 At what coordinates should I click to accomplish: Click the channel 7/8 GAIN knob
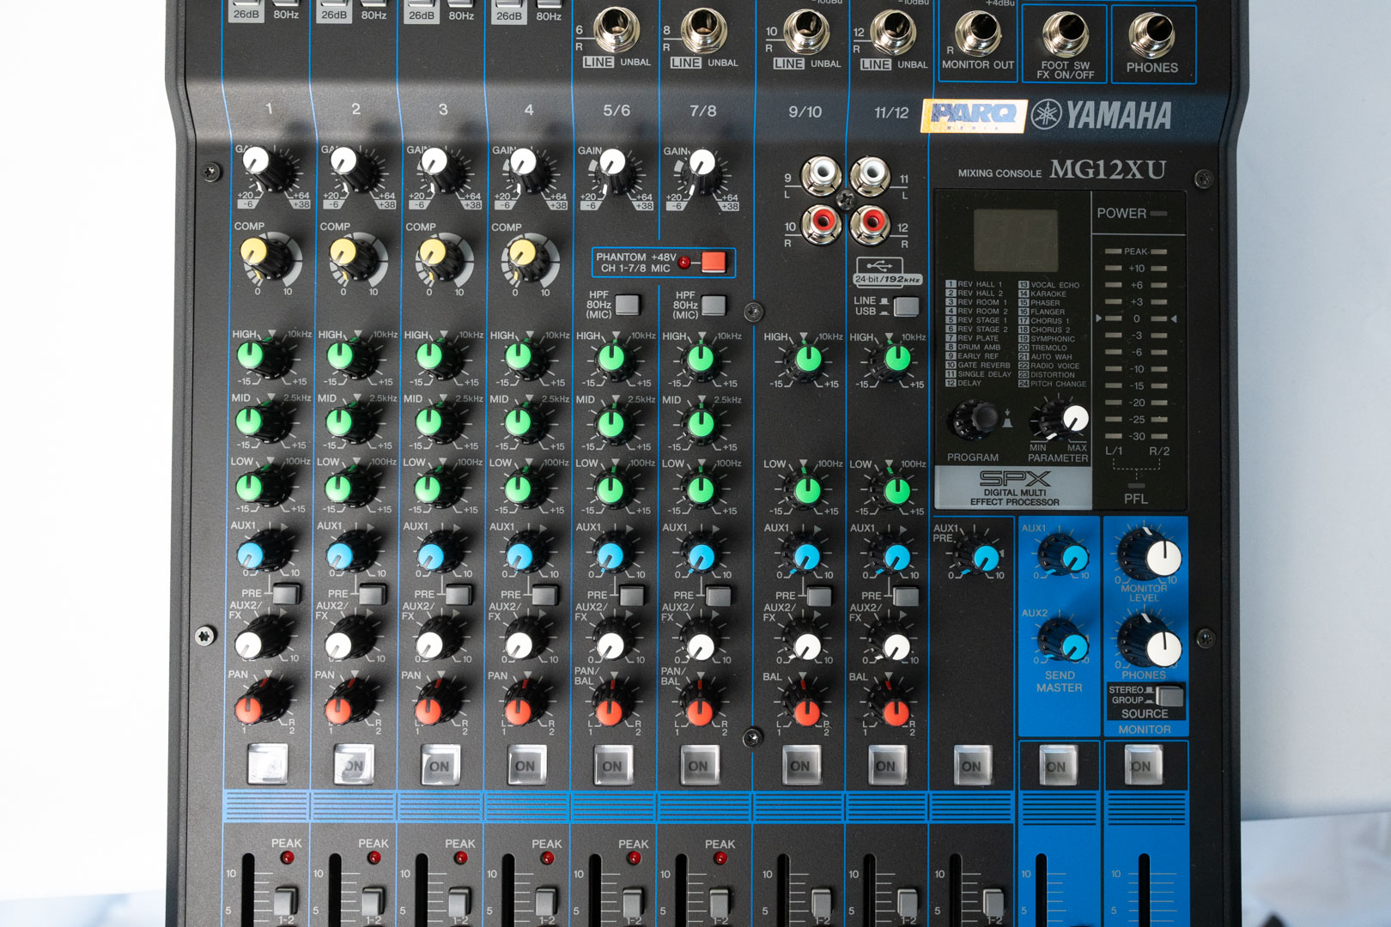pyautogui.click(x=704, y=168)
